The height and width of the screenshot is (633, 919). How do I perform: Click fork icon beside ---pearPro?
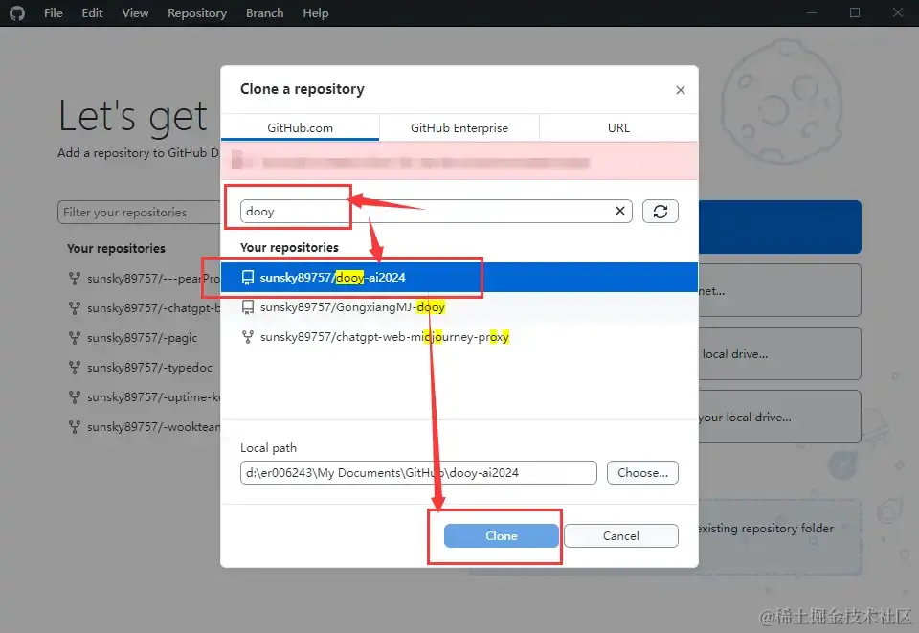[x=75, y=279]
